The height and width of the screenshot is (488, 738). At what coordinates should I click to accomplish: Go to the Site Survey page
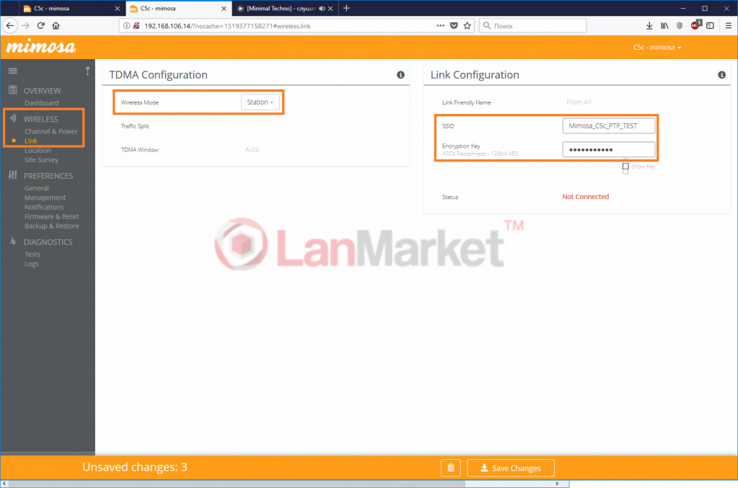tap(41, 160)
